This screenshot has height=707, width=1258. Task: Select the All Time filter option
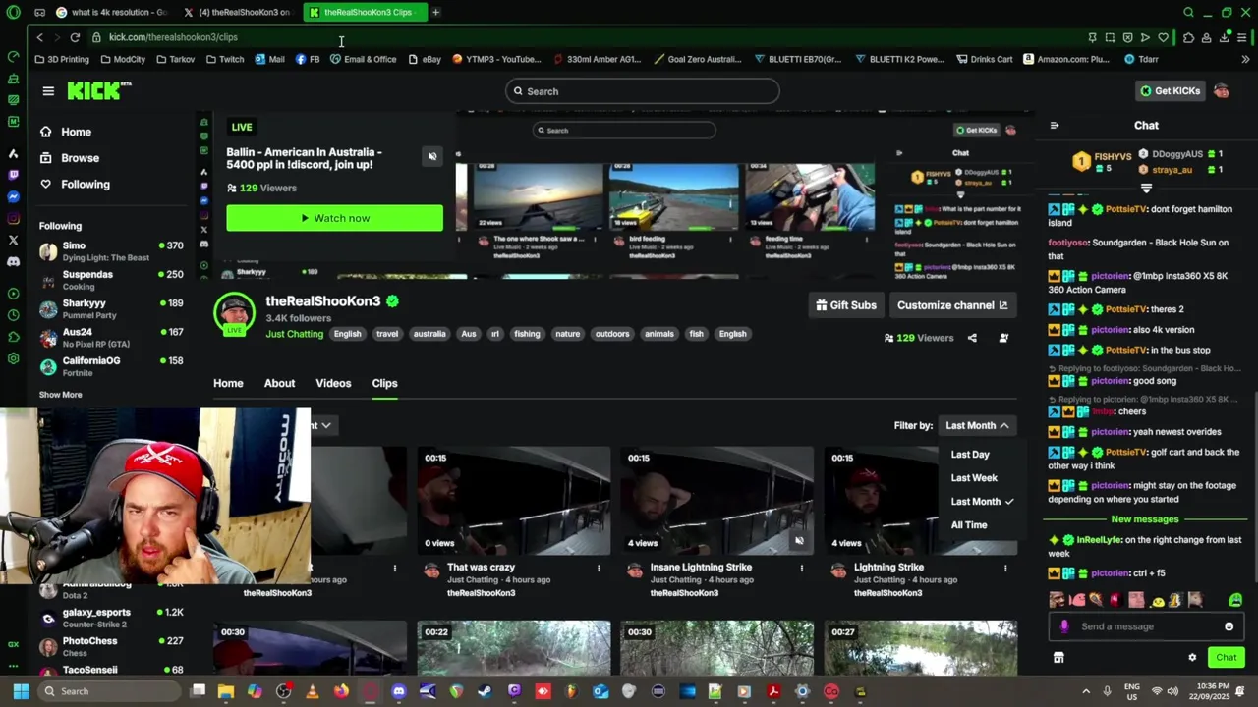coord(969,525)
